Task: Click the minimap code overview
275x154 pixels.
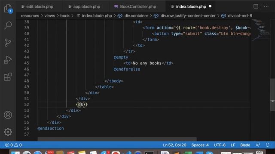Action: click(261, 30)
